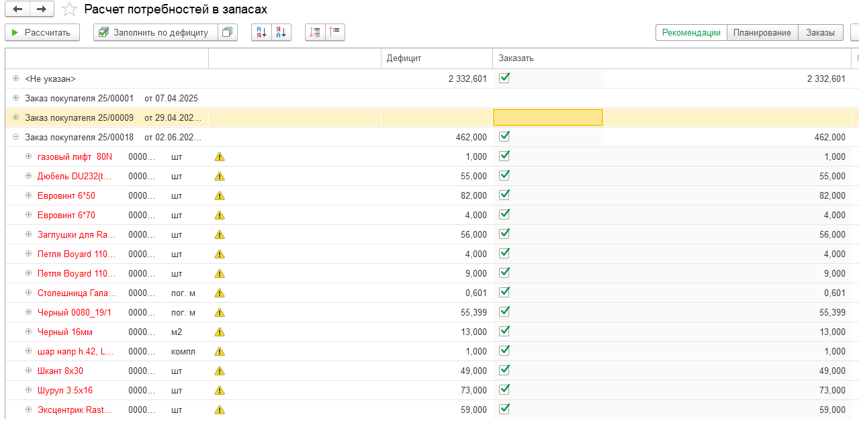Toggle Заказать checkbox for Шкант 8х30
This screenshot has width=859, height=429.
tap(504, 370)
